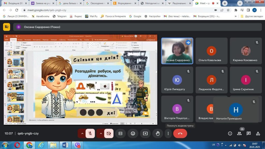Open the chat with everyone panel
This screenshot has width=265, height=149.
248,133
